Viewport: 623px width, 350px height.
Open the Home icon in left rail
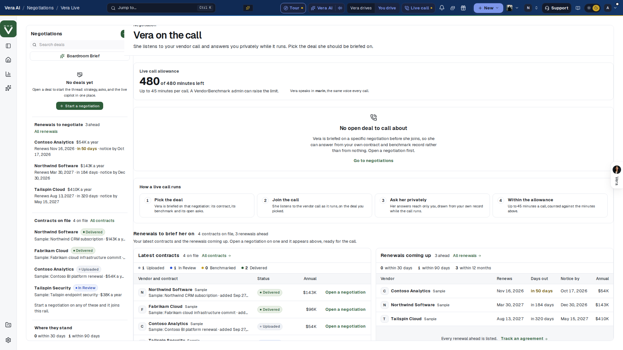coord(8,60)
